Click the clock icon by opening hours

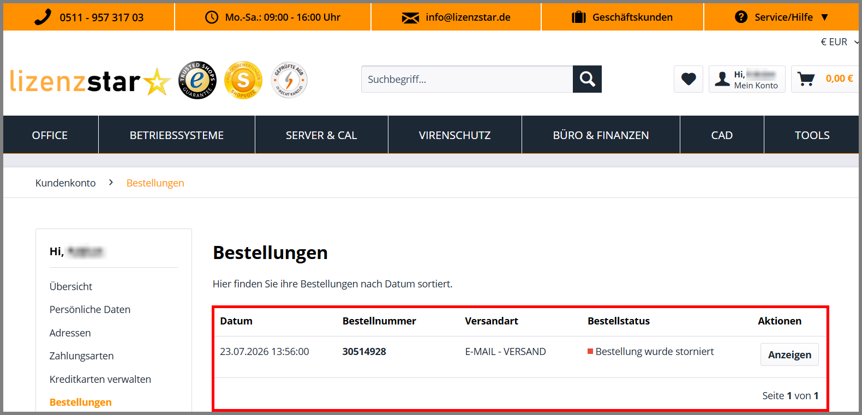(x=212, y=17)
